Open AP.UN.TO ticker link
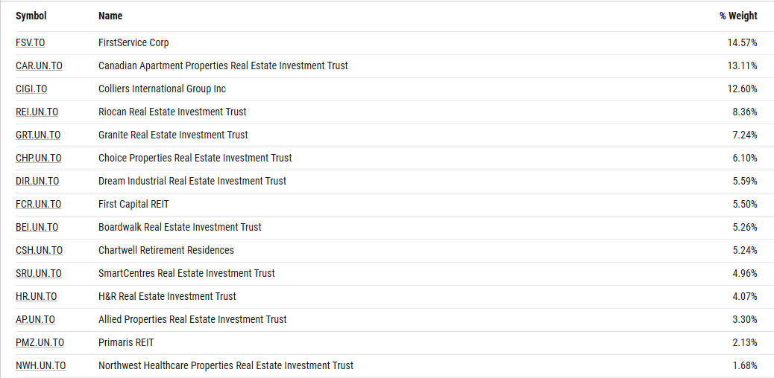774x378 pixels. click(35, 320)
